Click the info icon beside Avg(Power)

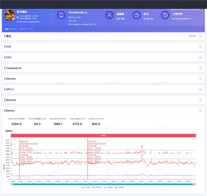coord(24,119)
